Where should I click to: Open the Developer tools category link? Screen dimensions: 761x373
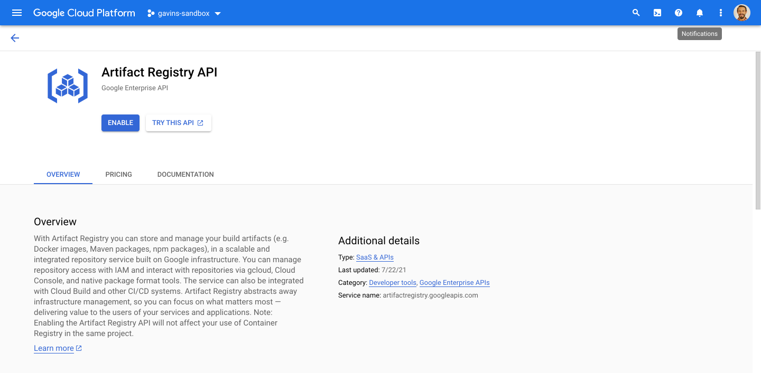click(392, 282)
